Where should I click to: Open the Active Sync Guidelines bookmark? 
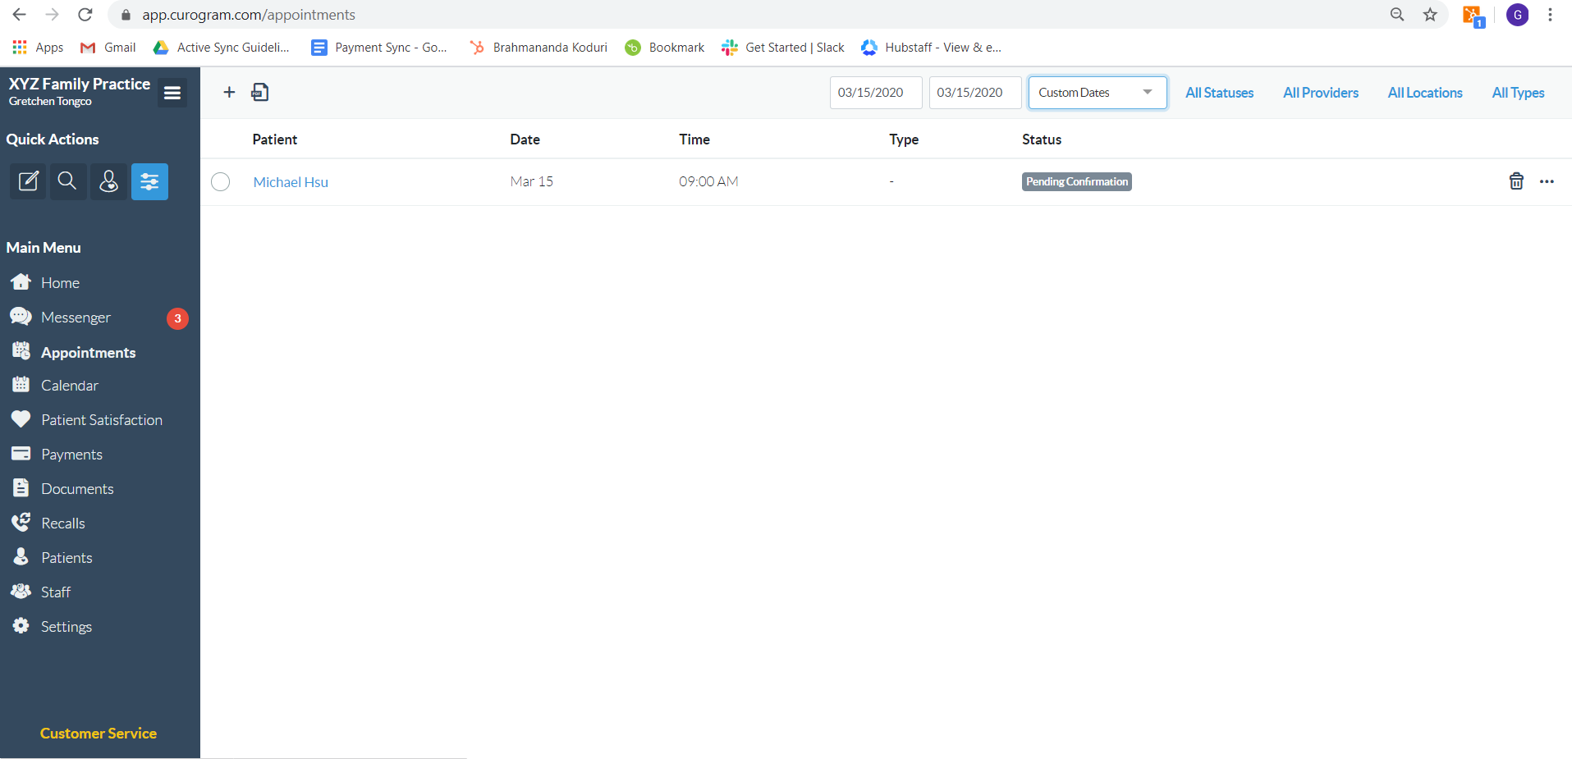(222, 48)
